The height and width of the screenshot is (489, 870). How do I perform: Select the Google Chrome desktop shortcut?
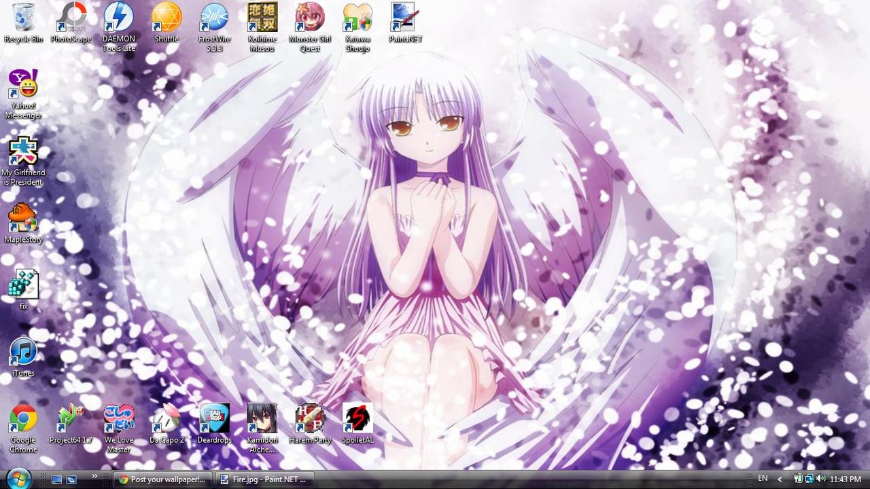[x=23, y=420]
